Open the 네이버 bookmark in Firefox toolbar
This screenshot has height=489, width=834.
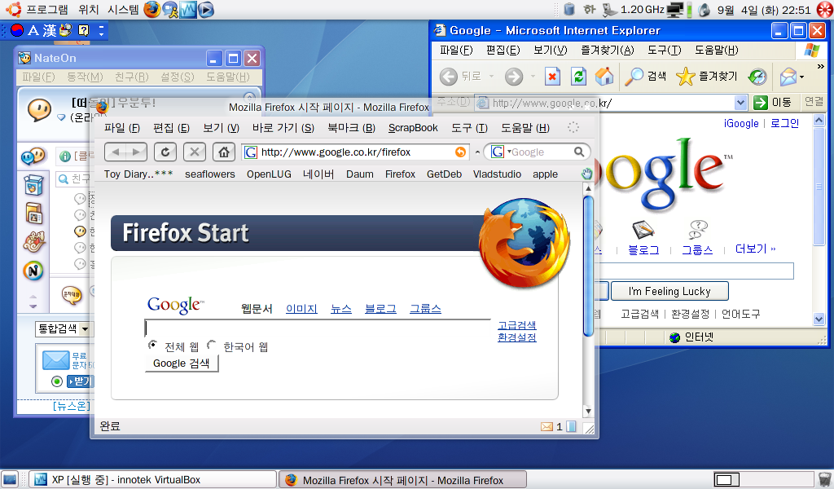tap(318, 174)
